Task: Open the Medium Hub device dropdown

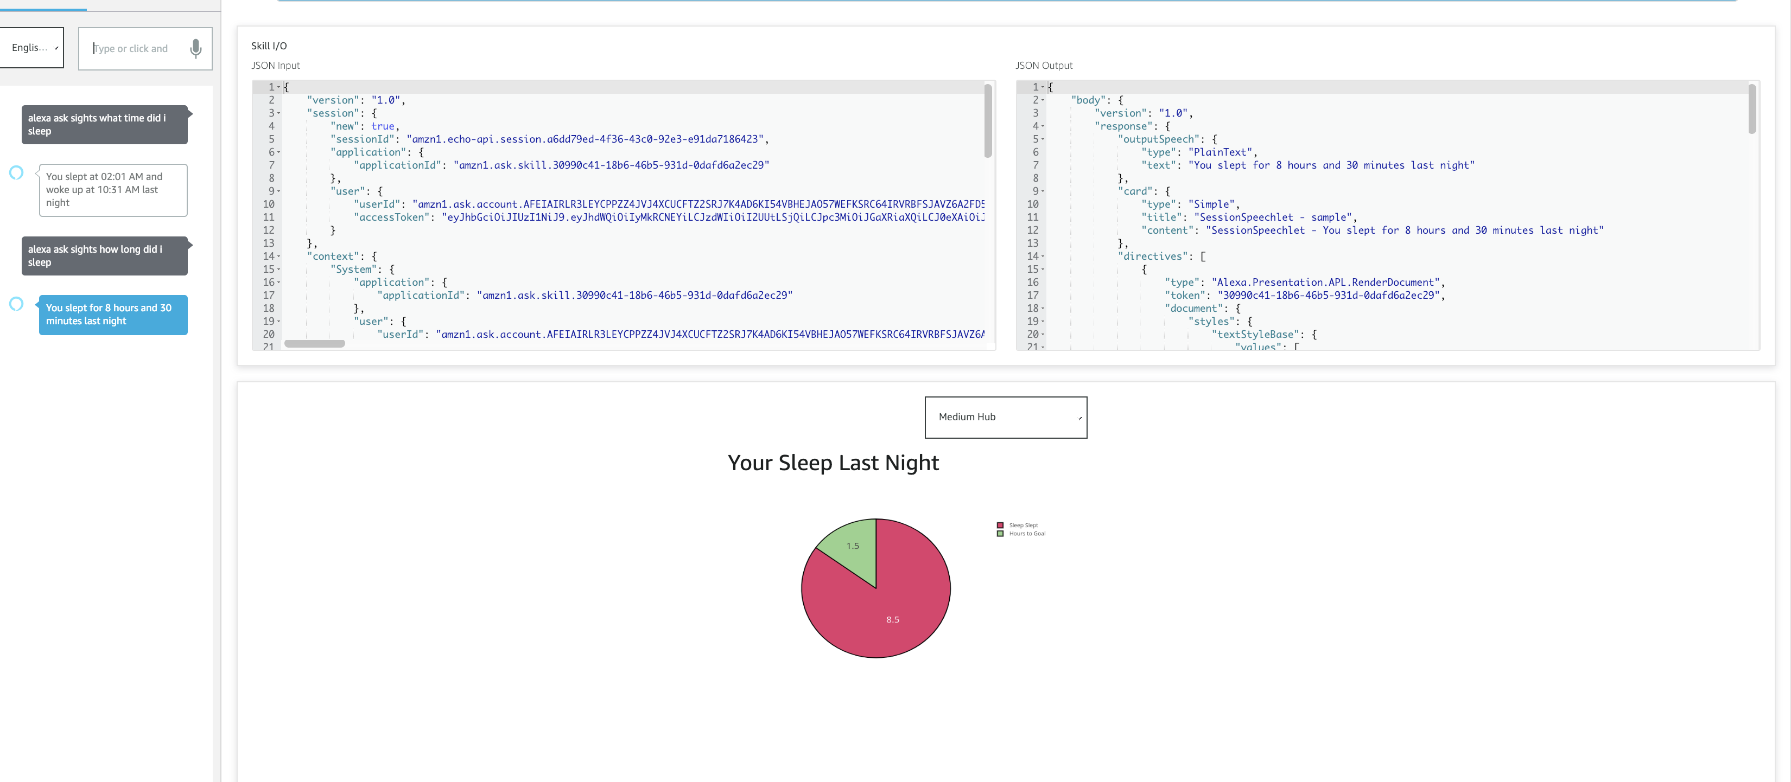Action: (x=1005, y=416)
